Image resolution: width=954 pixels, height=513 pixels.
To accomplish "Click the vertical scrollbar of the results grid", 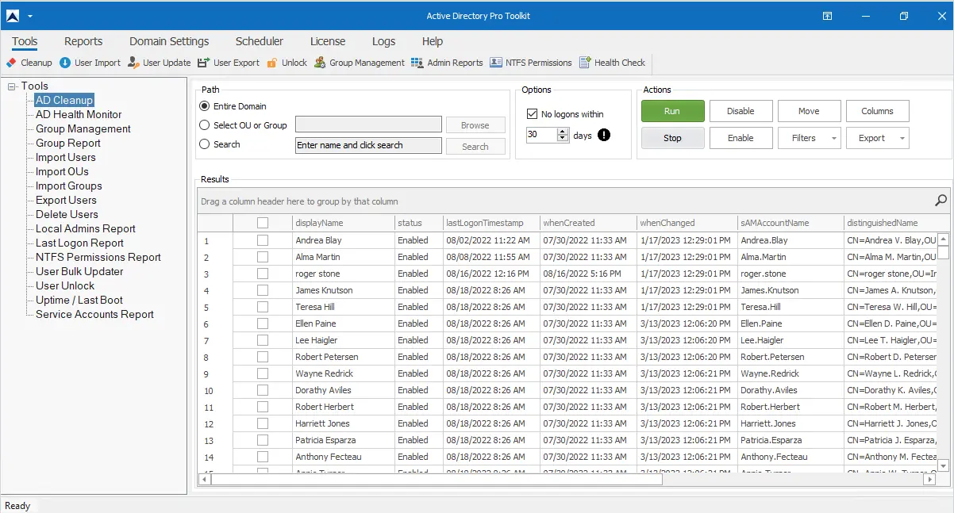I will [943, 352].
